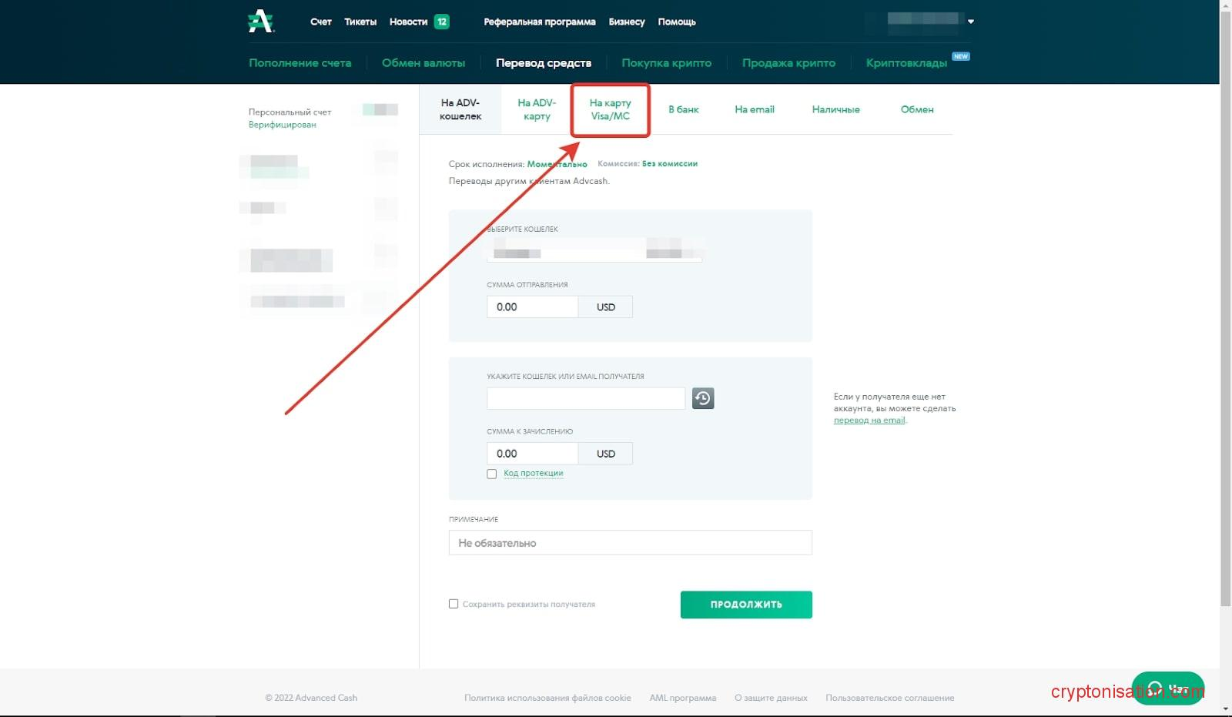Expand the account profile dropdown arrow
The image size is (1232, 717).
pyautogui.click(x=971, y=22)
